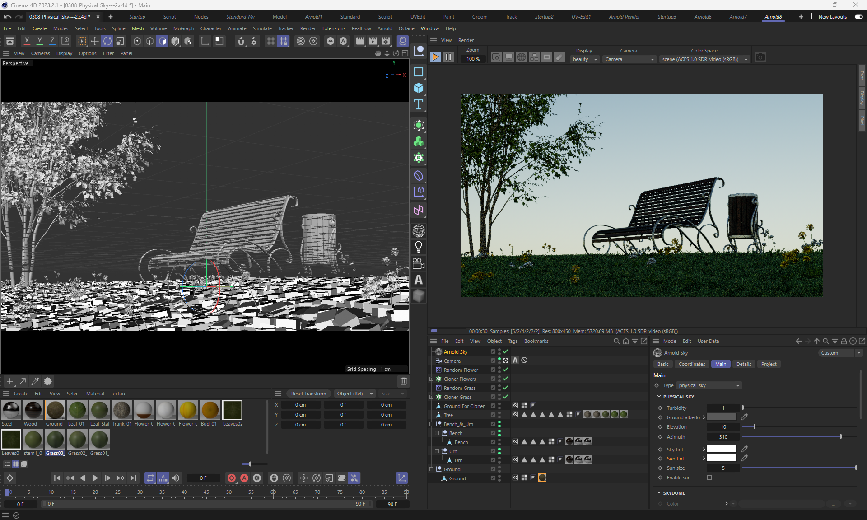This screenshot has width=867, height=520.
Task: Click the Sky tint color swatch
Action: [x=721, y=449]
